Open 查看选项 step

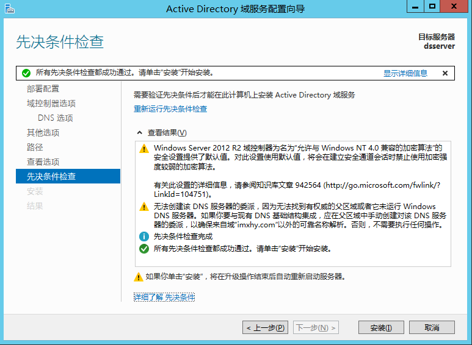[43, 162]
